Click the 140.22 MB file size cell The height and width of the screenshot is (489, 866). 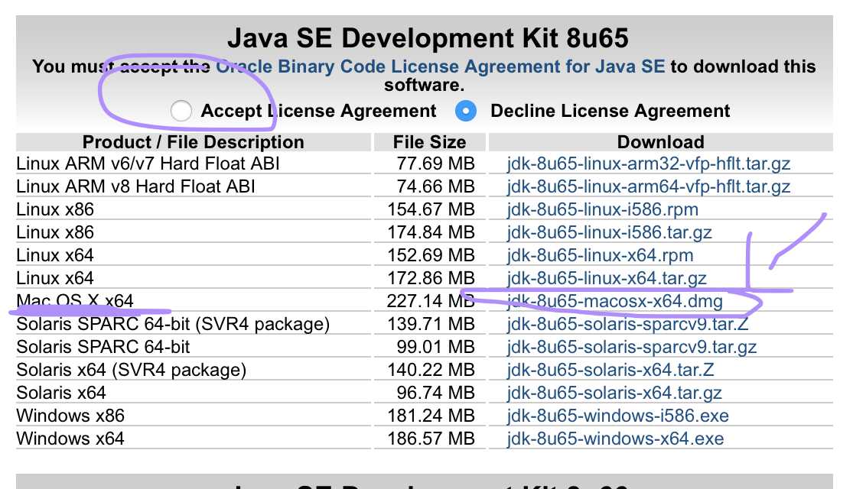(x=431, y=370)
